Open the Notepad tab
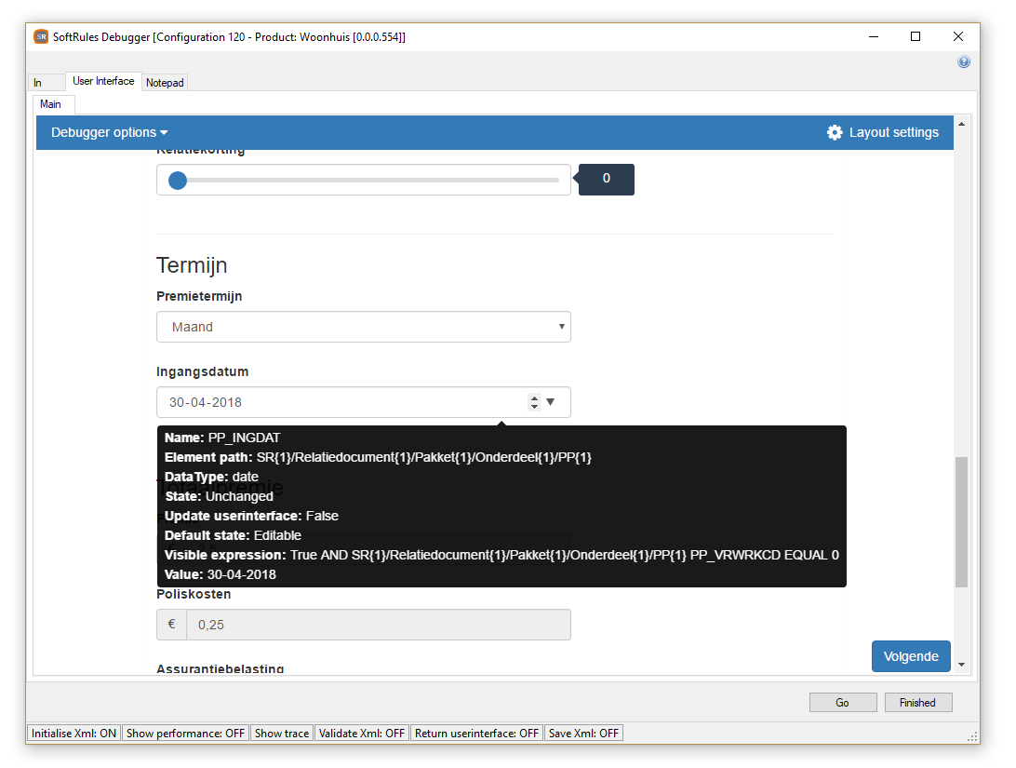The width and height of the screenshot is (1016, 768). 165,83
